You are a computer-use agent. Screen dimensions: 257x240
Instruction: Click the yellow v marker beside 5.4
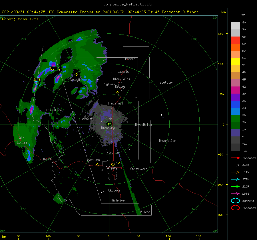click(x=59, y=70)
